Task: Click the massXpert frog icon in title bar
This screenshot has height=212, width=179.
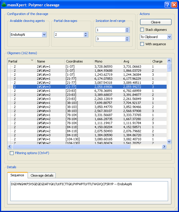Action: 4,5
